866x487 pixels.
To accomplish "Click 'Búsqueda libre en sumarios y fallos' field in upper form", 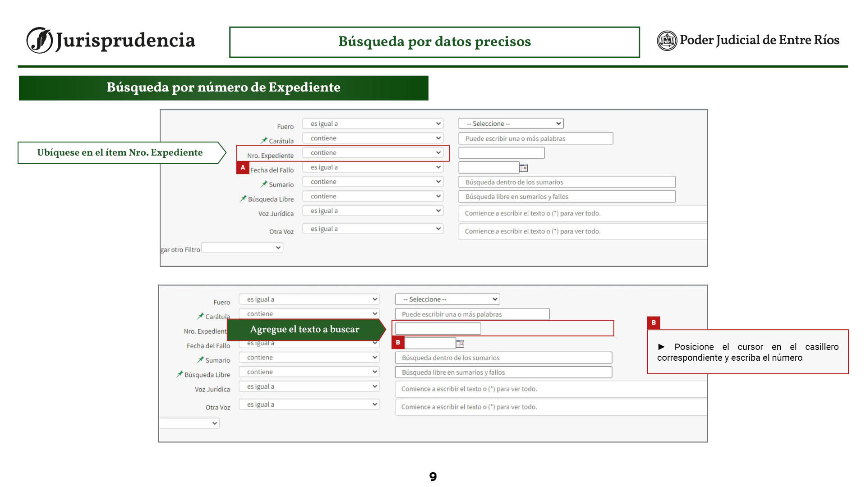I will click(x=567, y=197).
